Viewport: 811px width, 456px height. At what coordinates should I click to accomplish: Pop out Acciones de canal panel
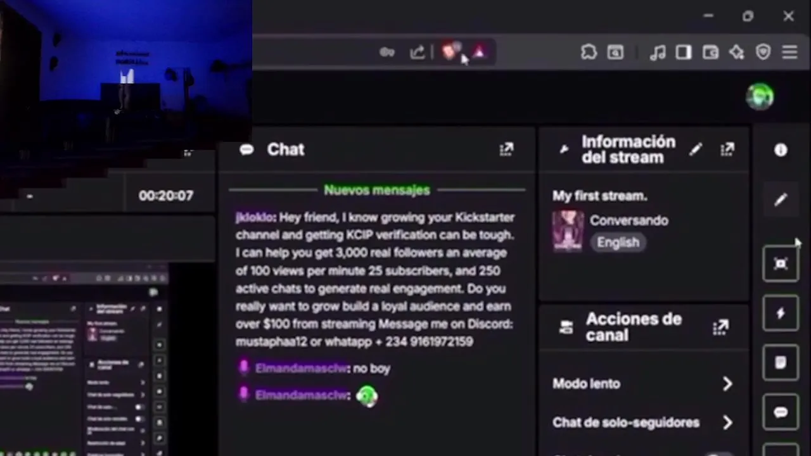[720, 327]
